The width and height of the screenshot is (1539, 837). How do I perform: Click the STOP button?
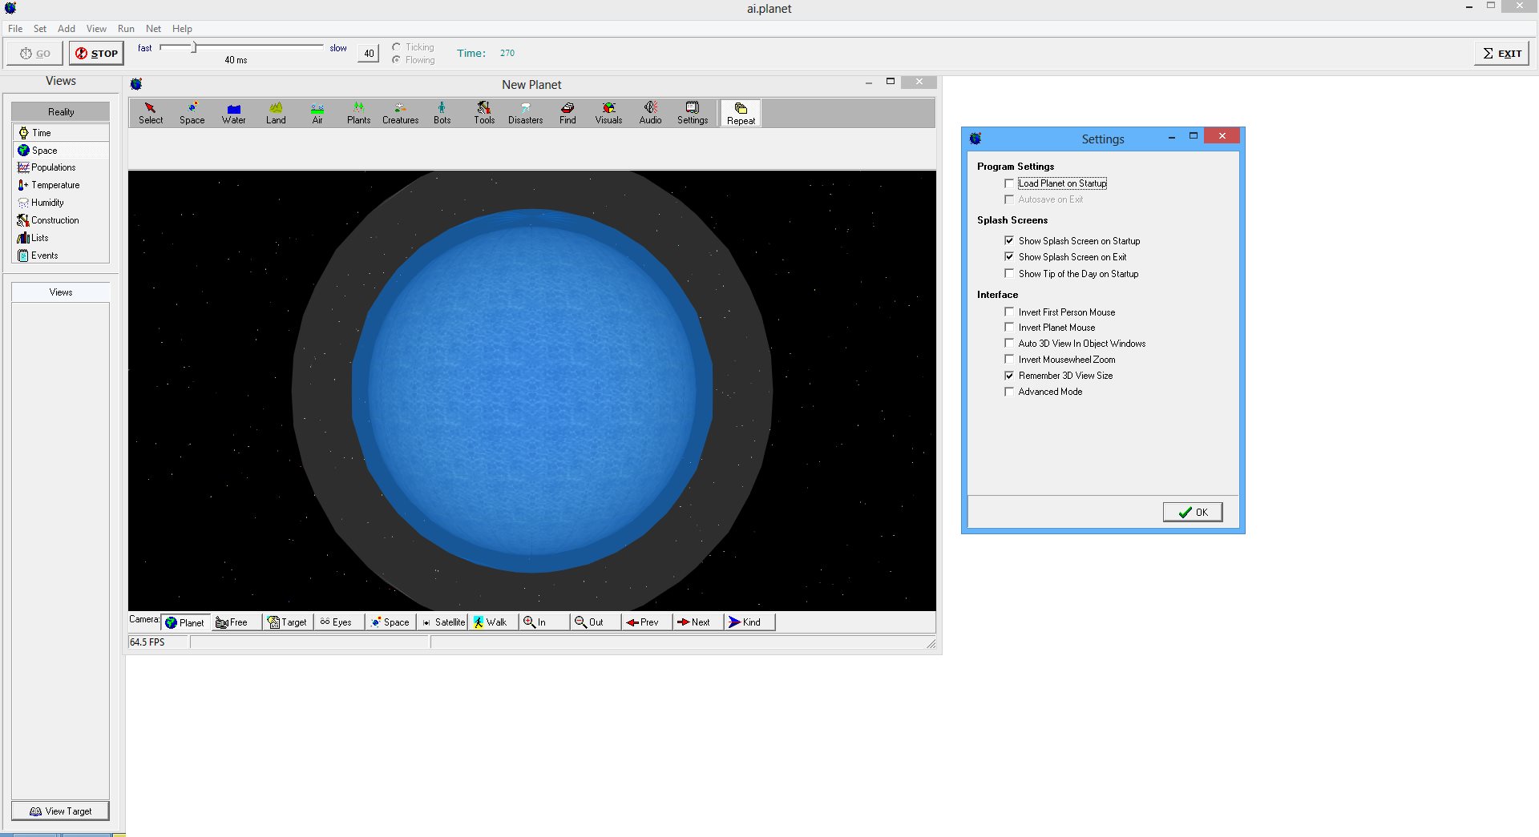tap(96, 54)
